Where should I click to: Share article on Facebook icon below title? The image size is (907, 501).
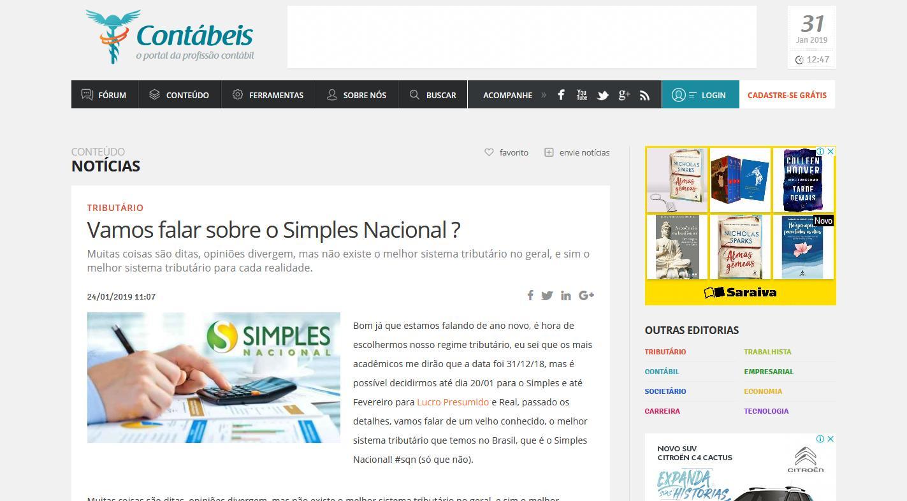530,295
